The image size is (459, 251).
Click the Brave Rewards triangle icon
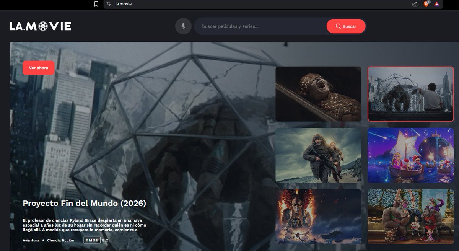437,4
